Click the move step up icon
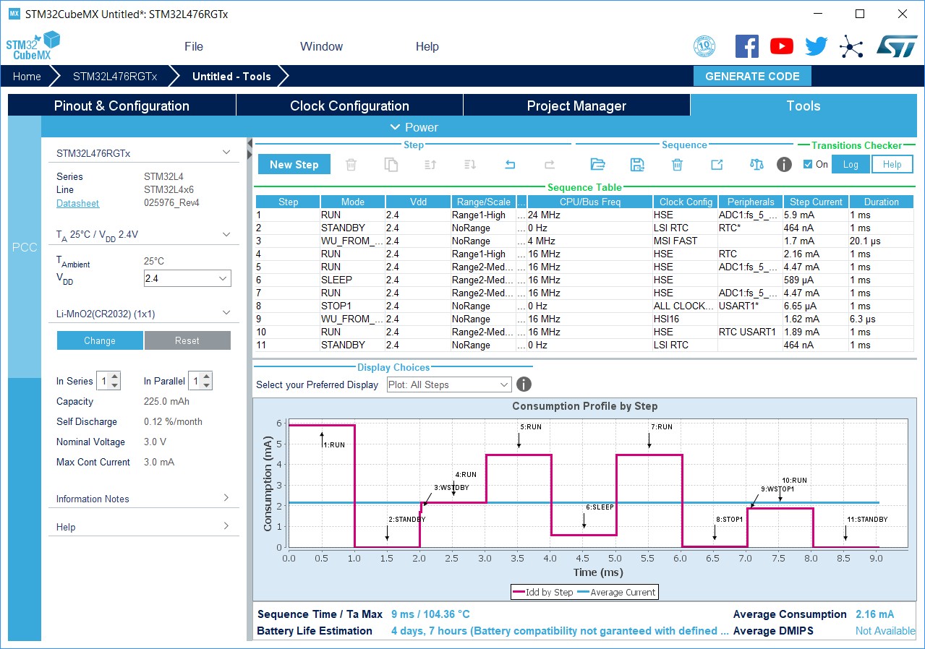The width and height of the screenshot is (925, 649). [x=430, y=165]
